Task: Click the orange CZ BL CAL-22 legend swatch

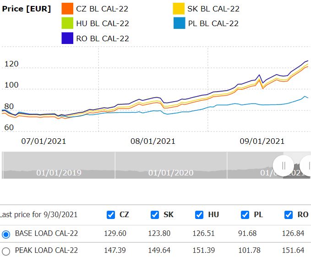Action: (67, 8)
